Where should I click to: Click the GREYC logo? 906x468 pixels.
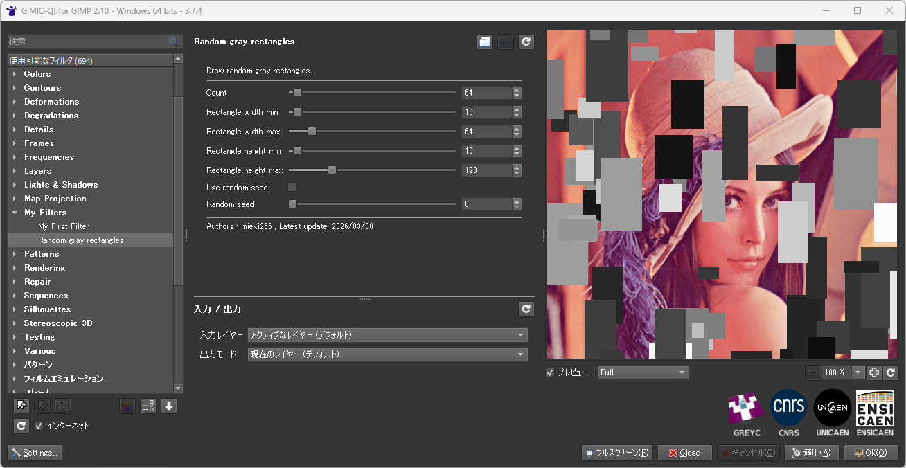point(747,414)
